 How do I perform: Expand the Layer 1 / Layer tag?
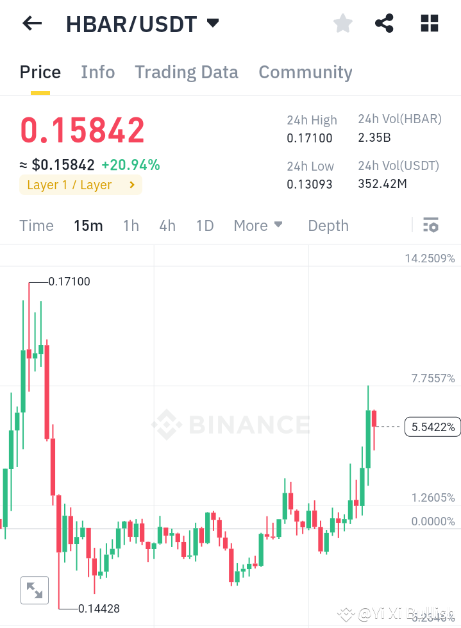pyautogui.click(x=80, y=185)
